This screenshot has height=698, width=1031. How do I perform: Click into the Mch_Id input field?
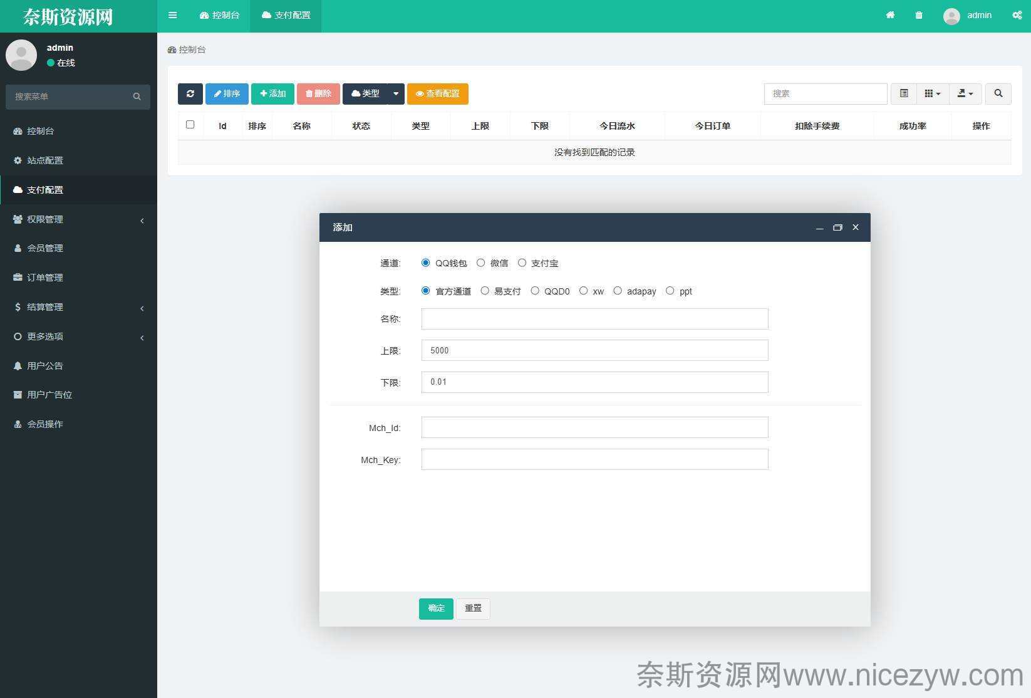(x=594, y=428)
